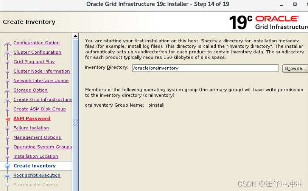Click the Create Inventory page heading
Viewport: 308px width, 191px height.
tap(29, 22)
